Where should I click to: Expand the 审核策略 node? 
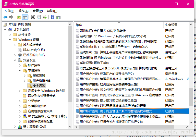pyautogui.click(x=24, y=76)
